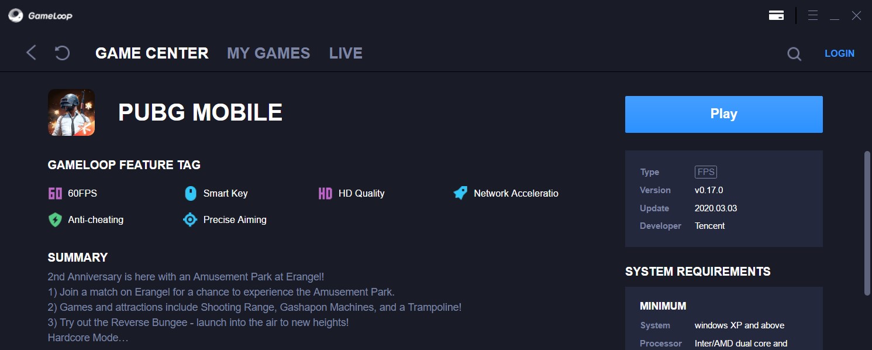Switch to the MY GAMES tab
Viewport: 872px width, 350px height.
point(268,53)
